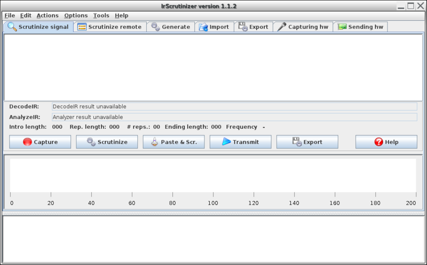The width and height of the screenshot is (427, 265).
Task: Open the Options menu
Action: pos(76,15)
